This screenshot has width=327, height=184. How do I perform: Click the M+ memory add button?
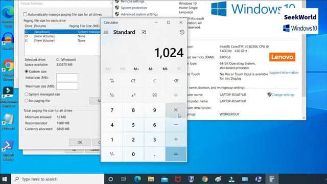pyautogui.click(x=136, y=69)
